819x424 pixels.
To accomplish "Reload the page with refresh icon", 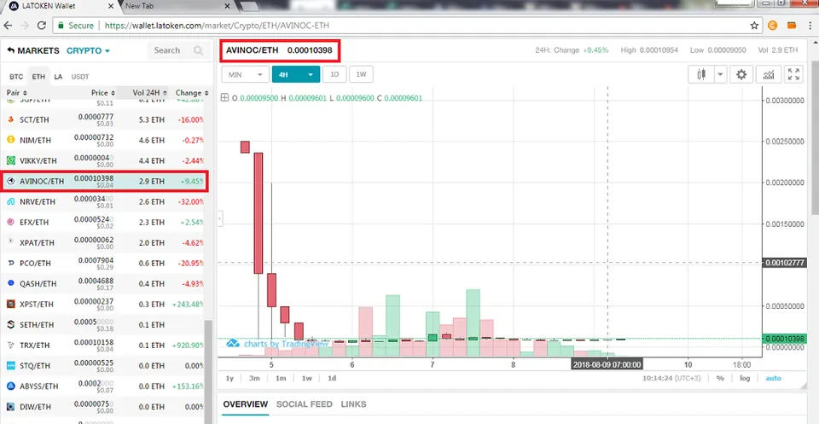I will coord(41,25).
